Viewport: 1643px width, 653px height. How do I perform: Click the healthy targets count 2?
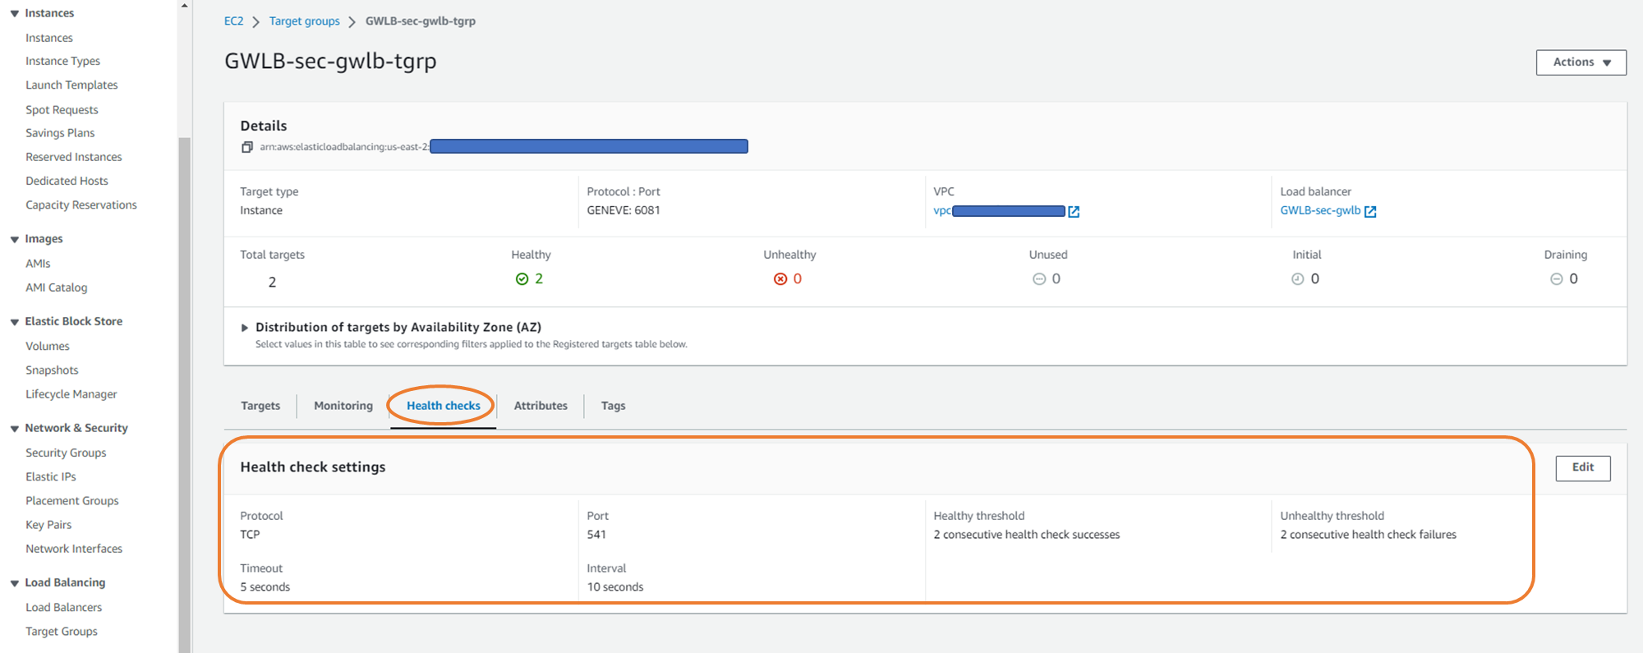(539, 279)
